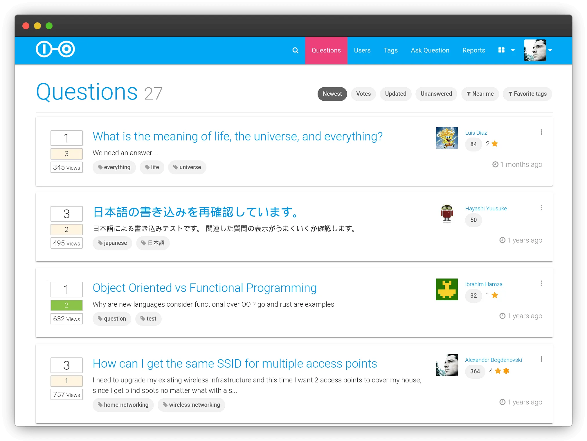Expand the profile avatar dropdown in navbar
This screenshot has height=441, width=587.
pos(550,50)
